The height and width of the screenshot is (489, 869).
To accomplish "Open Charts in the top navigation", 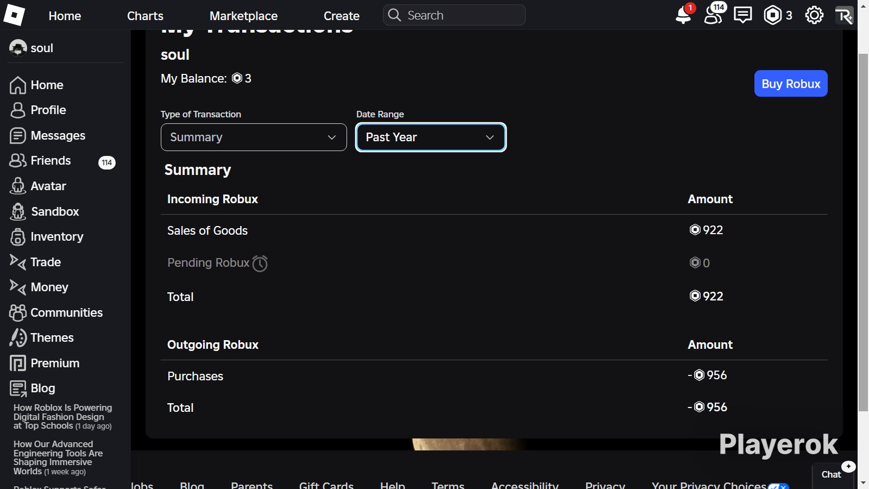I will (x=145, y=16).
